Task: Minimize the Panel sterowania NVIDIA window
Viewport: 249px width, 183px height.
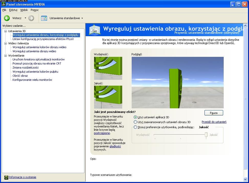Action: click(233, 4)
